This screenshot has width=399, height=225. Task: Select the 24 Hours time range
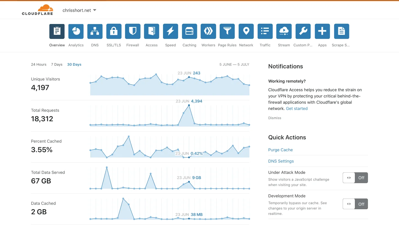coord(39,64)
